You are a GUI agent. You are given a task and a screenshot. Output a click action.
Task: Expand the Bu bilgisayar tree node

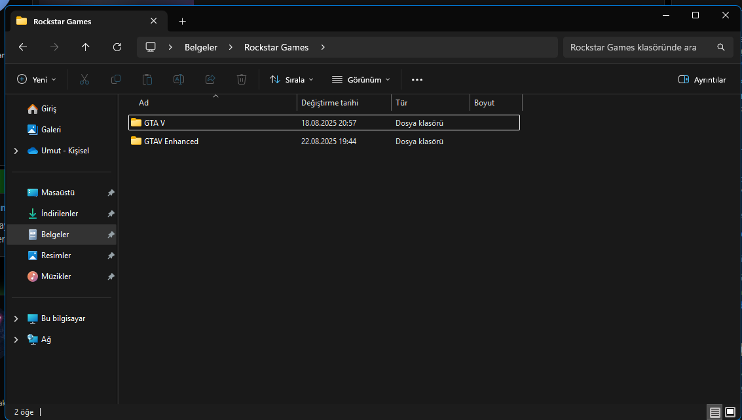(x=16, y=318)
